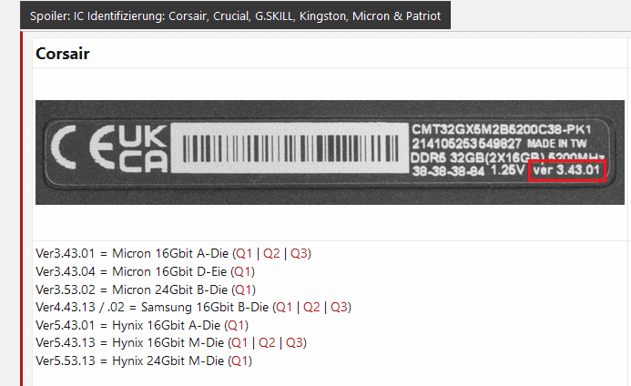Open Q3 link for Hynix 16Gbit M-Die
Viewport: 631px width, 386px height.
pos(295,342)
